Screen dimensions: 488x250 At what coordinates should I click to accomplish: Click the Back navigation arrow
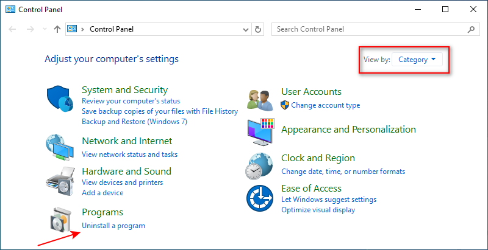pos(12,29)
